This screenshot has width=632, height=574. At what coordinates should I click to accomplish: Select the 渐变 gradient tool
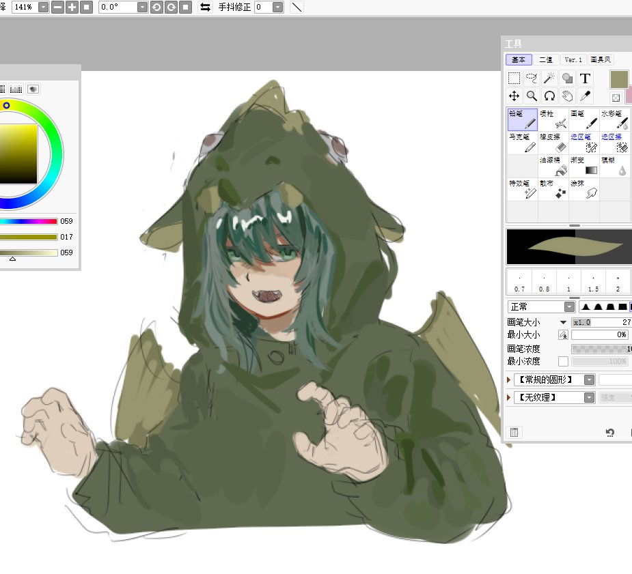(x=583, y=167)
